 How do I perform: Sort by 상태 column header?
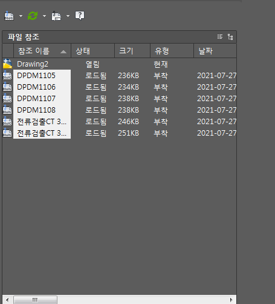coord(93,51)
